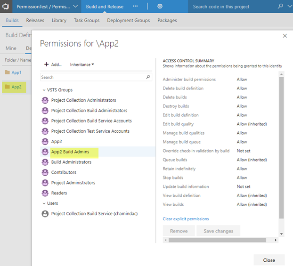Screen dimensions: 293x266
Task: Select the Contributors group
Action: click(x=64, y=172)
